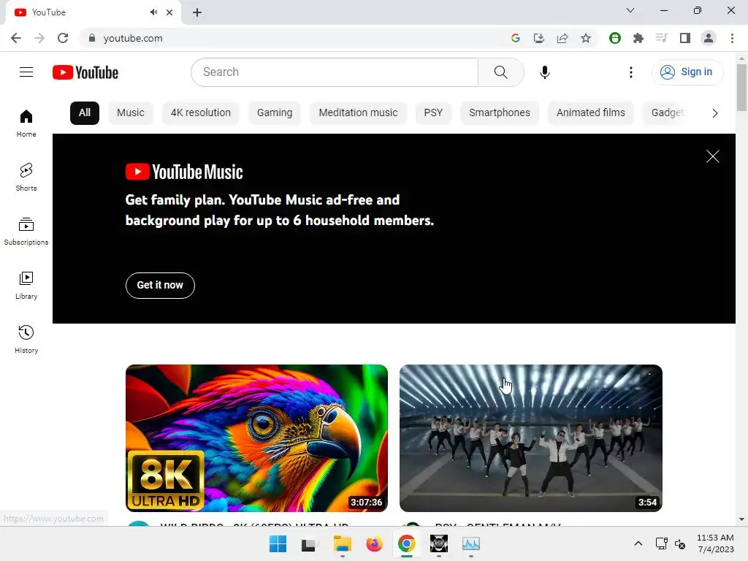Mute the YouTube tab audio icon
This screenshot has height=561, width=748.
(x=153, y=12)
